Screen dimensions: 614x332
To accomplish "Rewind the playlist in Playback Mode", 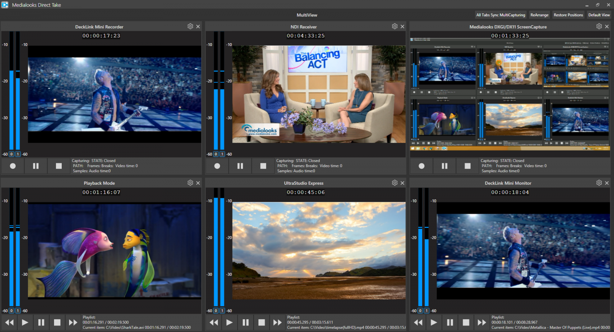I will pos(9,322).
